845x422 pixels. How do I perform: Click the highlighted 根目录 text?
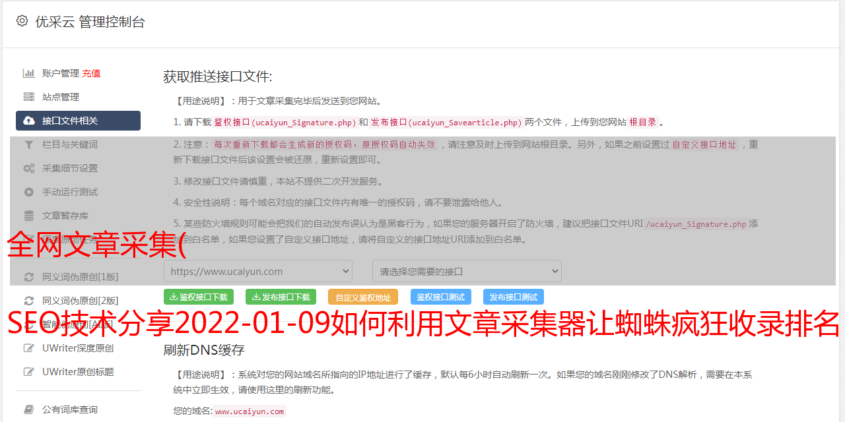point(643,122)
